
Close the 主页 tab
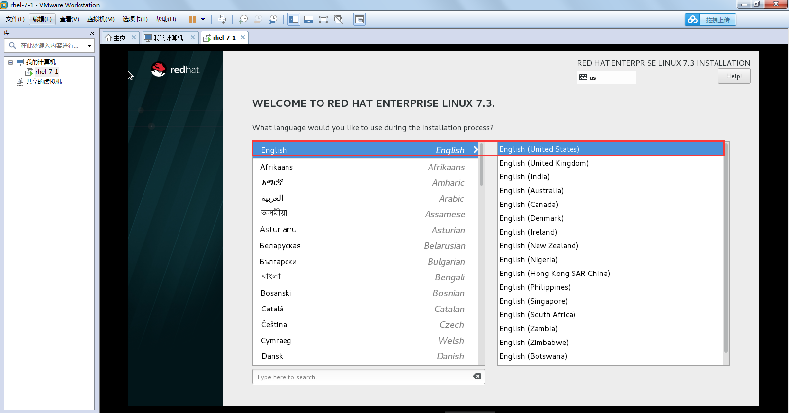134,37
